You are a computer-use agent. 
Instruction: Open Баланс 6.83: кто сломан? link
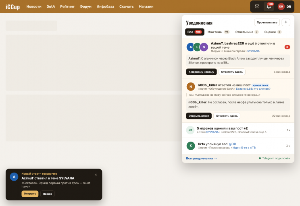pos(253,89)
